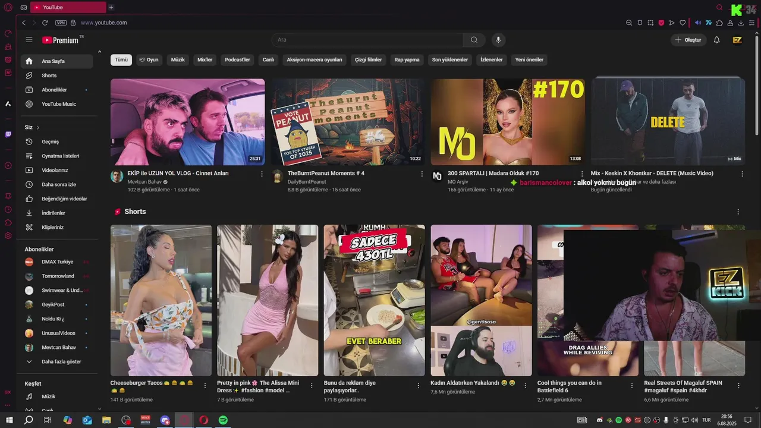Toggle the browser VPN badge
The image size is (761, 428).
click(61, 23)
